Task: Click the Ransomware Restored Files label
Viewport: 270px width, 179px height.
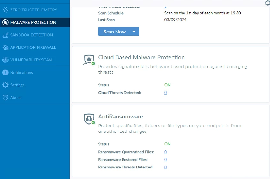Action: (x=123, y=160)
